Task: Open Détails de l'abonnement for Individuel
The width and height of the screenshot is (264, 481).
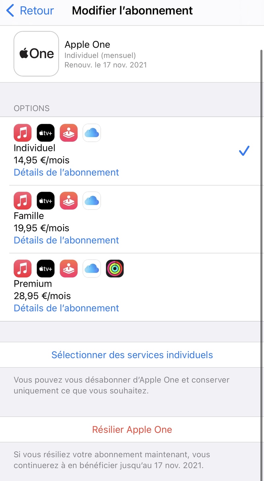Action: [66, 172]
